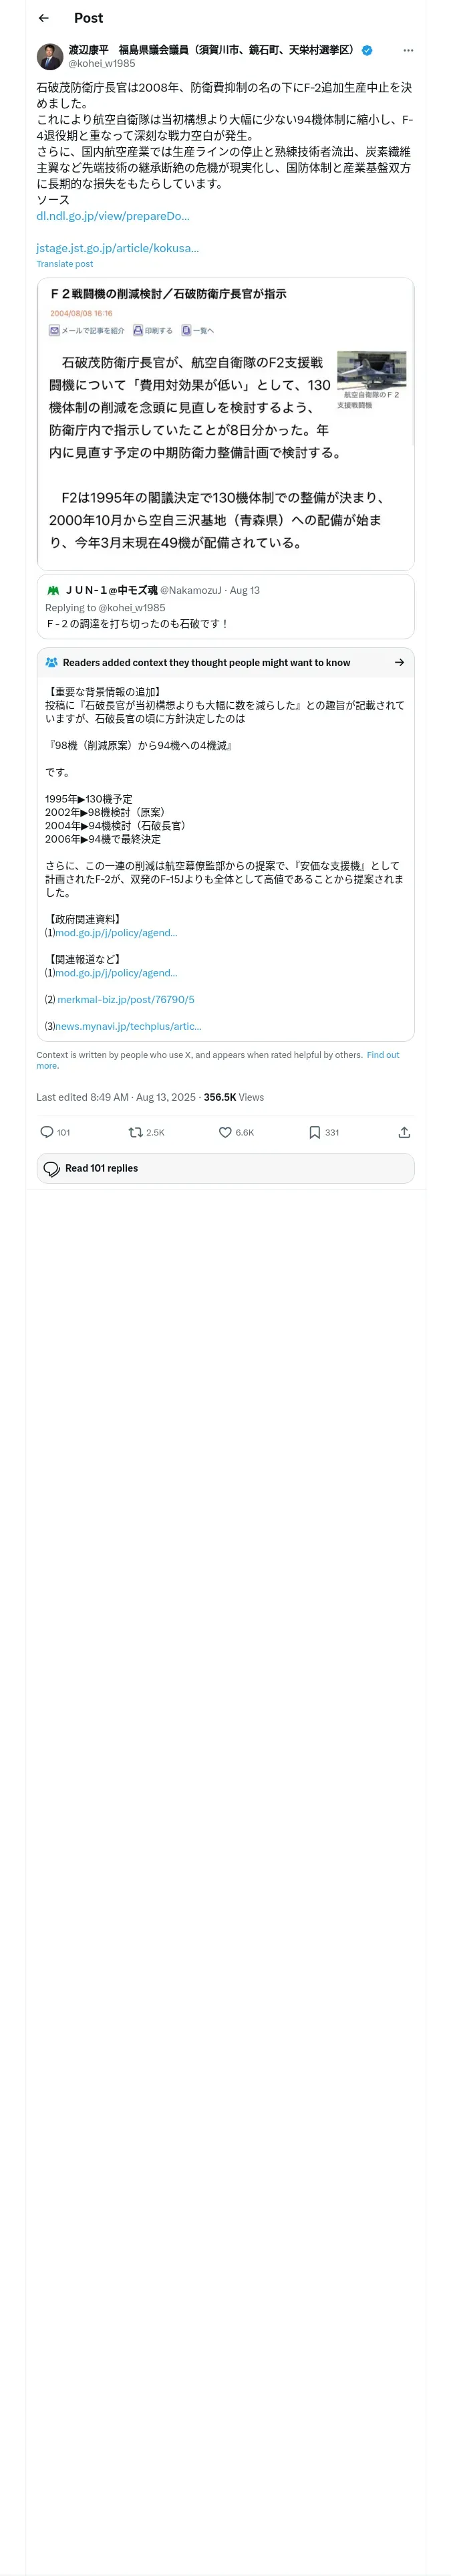Open first mod.go.jp policy link
The image size is (451, 2576).
point(116,932)
